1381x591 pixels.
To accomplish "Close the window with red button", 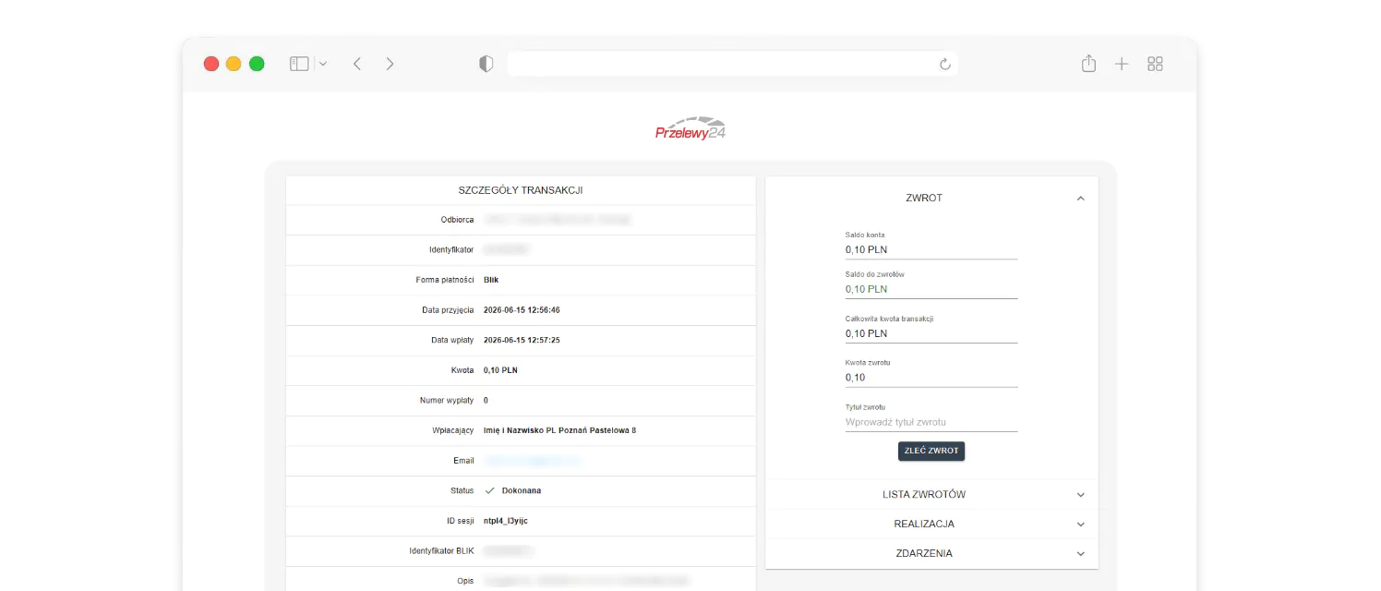I will [211, 64].
